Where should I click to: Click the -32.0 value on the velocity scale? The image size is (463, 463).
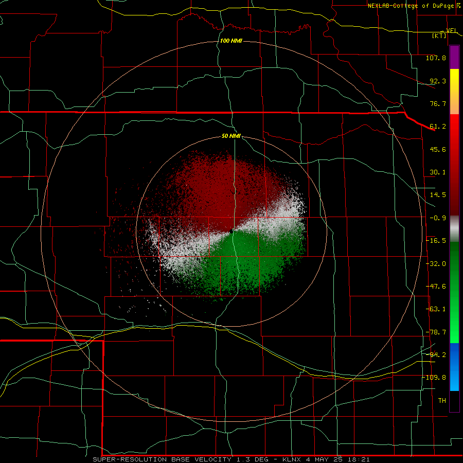pos(436,264)
